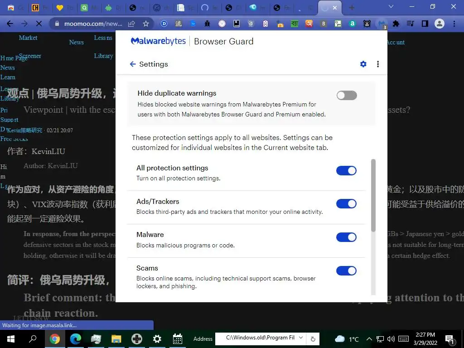Open the blue Browser Guard gear icon
This screenshot has width=464, height=348.
(x=363, y=64)
